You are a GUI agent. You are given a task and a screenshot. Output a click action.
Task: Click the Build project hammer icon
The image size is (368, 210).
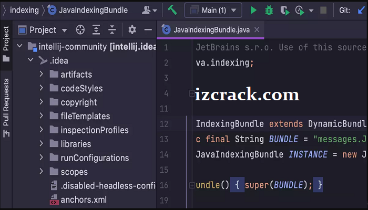click(172, 10)
